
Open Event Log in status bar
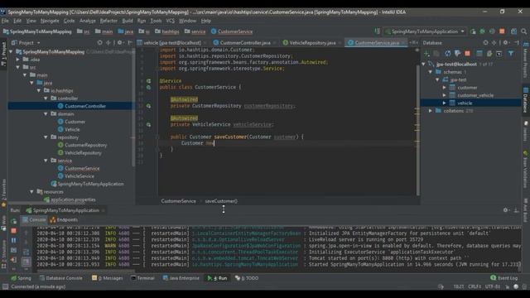point(504,278)
